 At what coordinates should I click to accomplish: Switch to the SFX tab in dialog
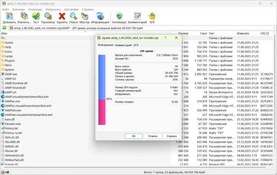(136, 45)
